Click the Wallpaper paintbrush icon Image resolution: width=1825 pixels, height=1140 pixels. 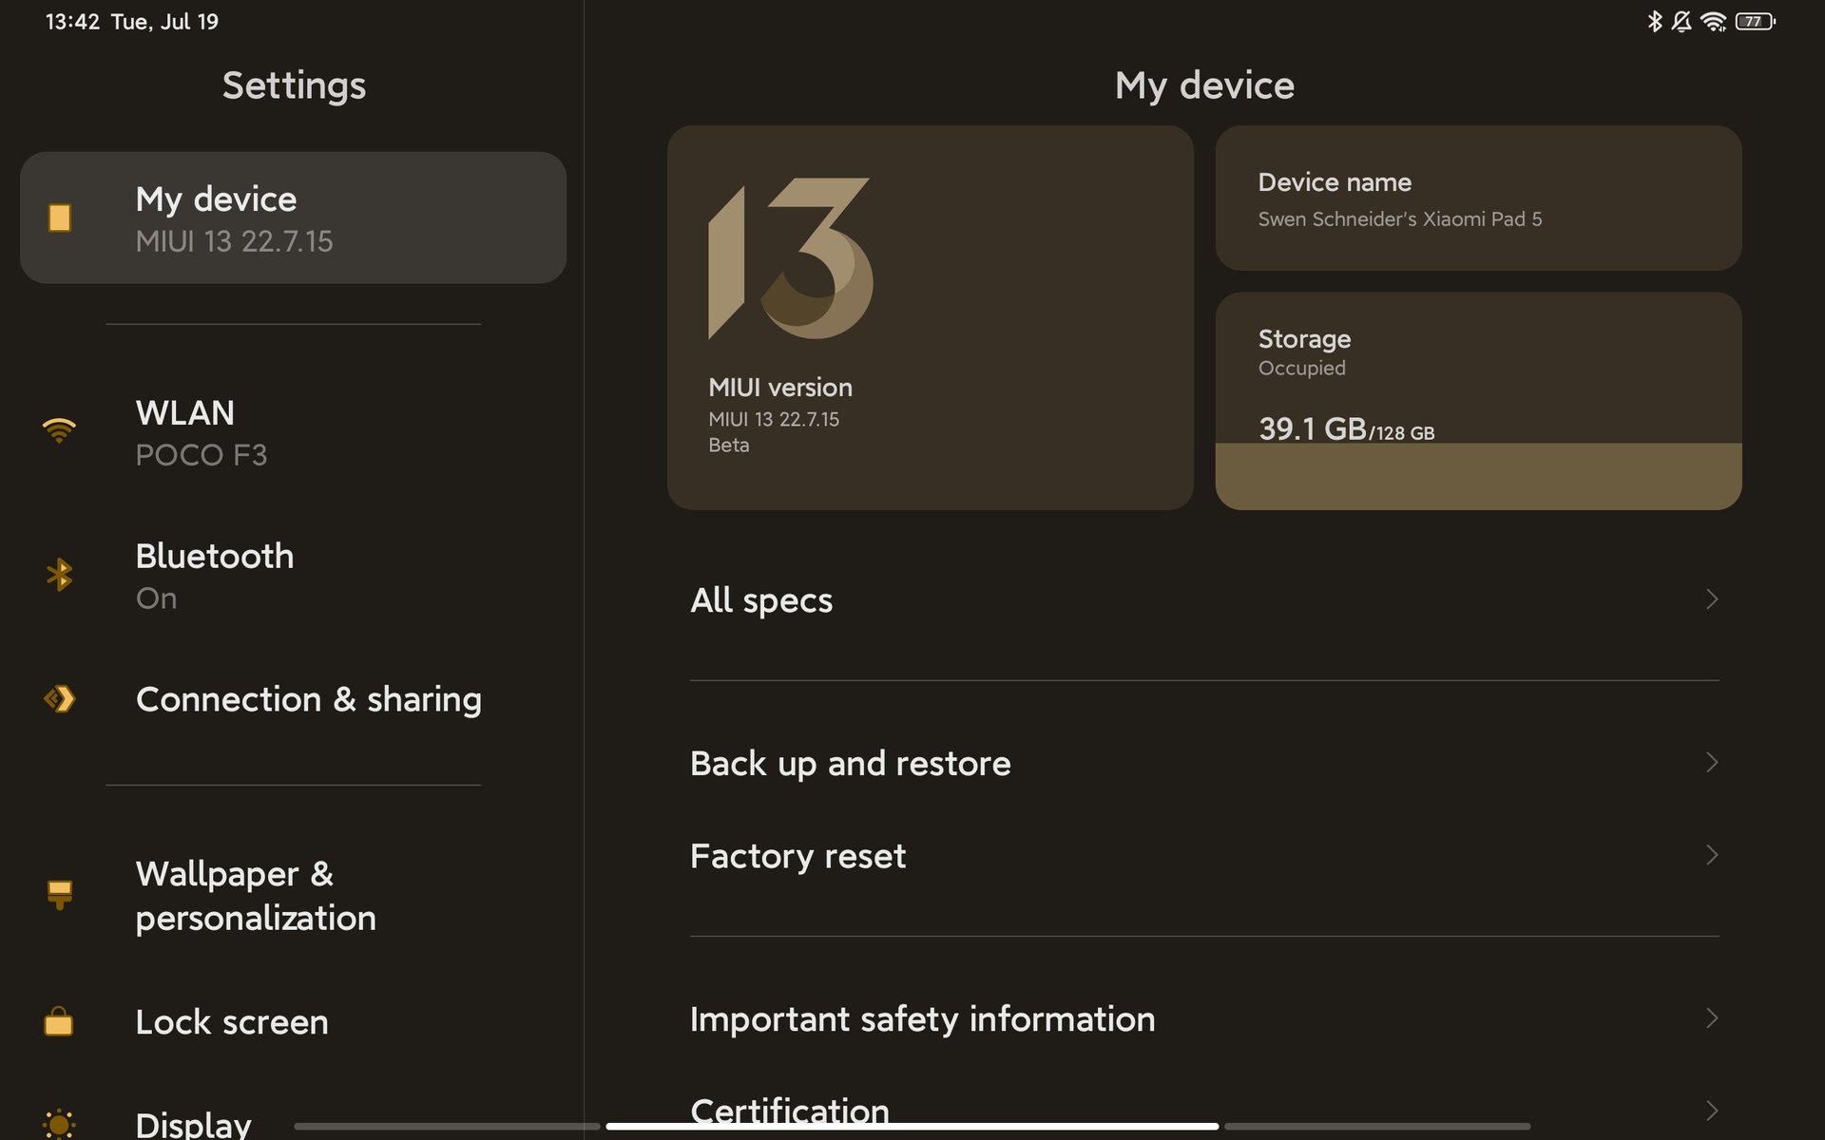click(x=59, y=894)
